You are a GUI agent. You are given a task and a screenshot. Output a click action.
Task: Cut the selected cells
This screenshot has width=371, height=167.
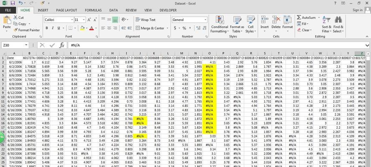click(x=19, y=18)
